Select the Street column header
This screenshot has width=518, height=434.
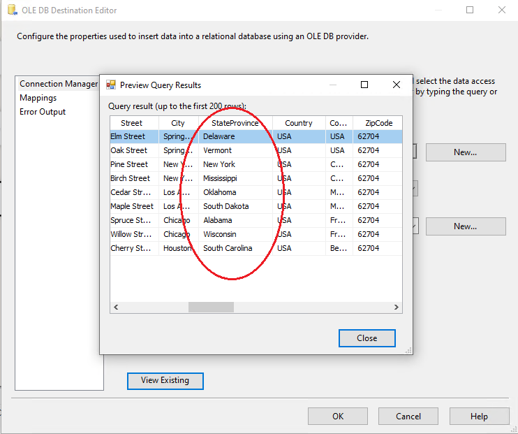pos(131,123)
